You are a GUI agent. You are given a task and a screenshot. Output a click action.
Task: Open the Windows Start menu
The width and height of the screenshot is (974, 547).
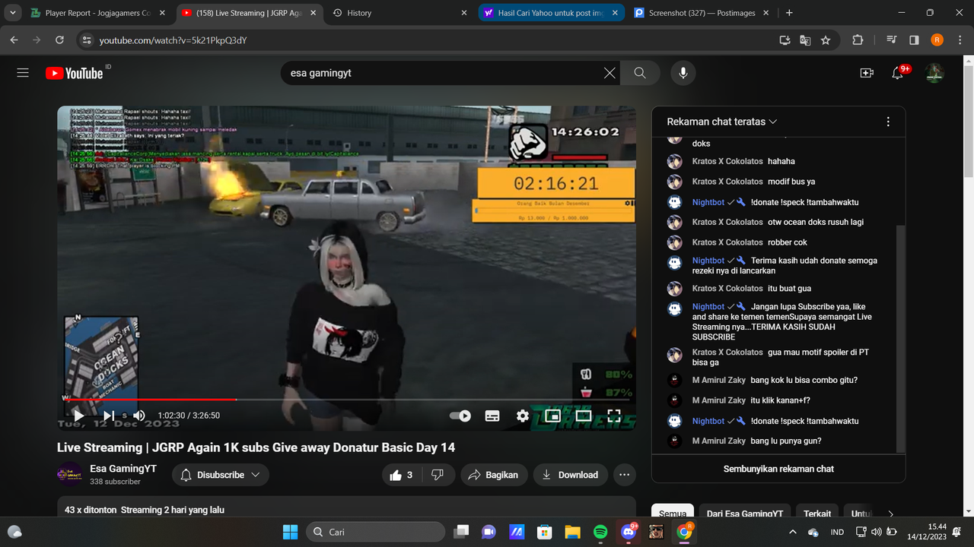pyautogui.click(x=291, y=532)
